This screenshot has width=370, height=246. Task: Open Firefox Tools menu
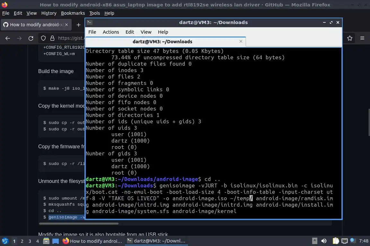95,13
